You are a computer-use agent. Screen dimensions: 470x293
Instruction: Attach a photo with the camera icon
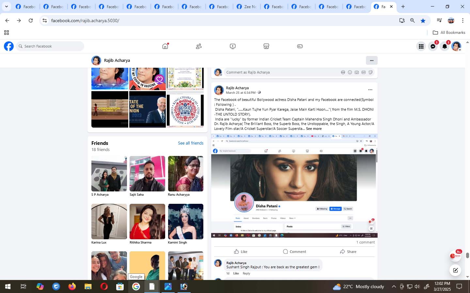click(x=357, y=72)
